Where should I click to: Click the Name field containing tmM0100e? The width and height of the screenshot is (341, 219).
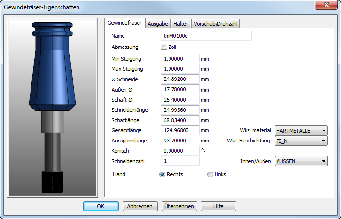tap(206, 36)
